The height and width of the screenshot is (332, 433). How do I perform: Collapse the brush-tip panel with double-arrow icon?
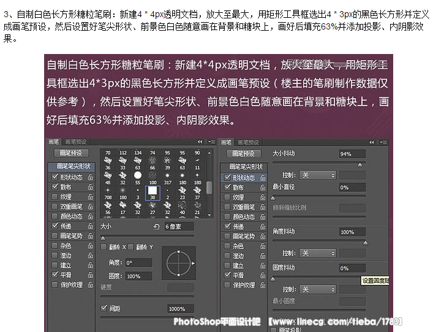(x=200, y=142)
